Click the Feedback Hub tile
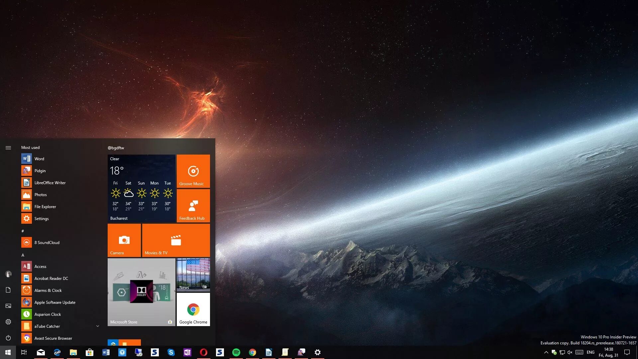The height and width of the screenshot is (359, 638). [x=193, y=206]
